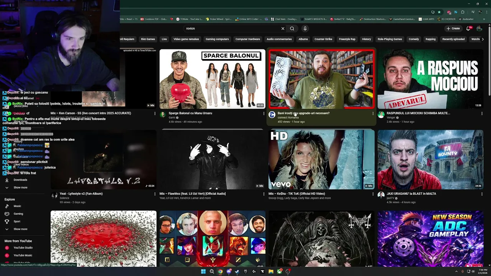Open options for Raspunsul lui Mocioiu video
491x276 pixels.
point(482,113)
